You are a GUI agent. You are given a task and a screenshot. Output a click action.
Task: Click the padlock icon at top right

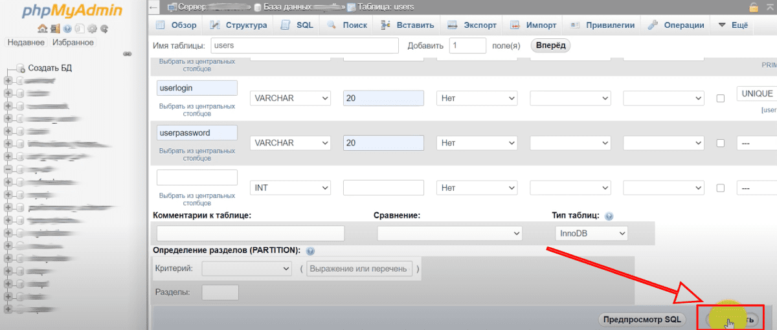click(754, 7)
